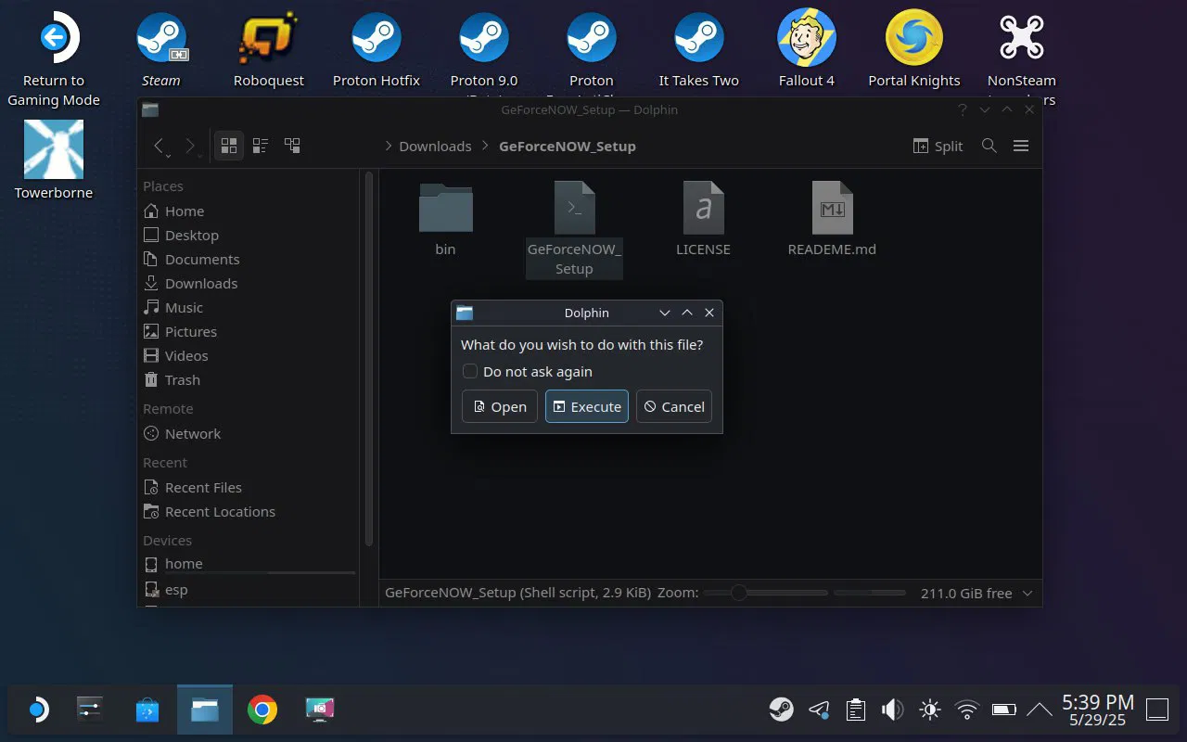Click the Execute button in dialog
1187x742 pixels.
(x=587, y=406)
